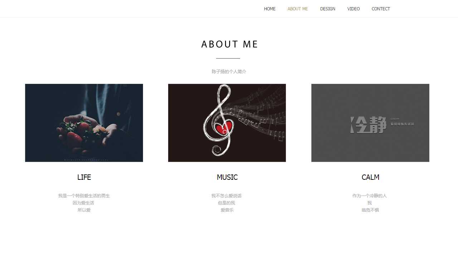Open the VIDEO nav link
Screen dimensions: 458x279
point(353,9)
